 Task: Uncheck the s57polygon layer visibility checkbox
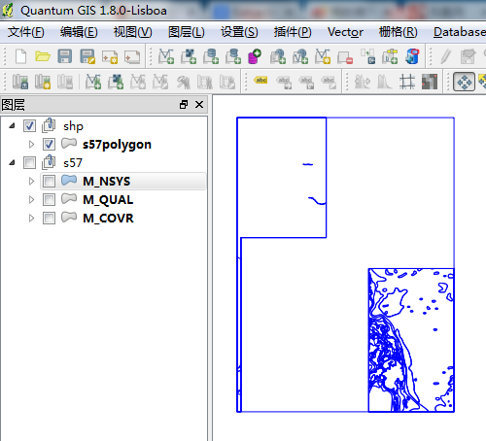coord(49,145)
